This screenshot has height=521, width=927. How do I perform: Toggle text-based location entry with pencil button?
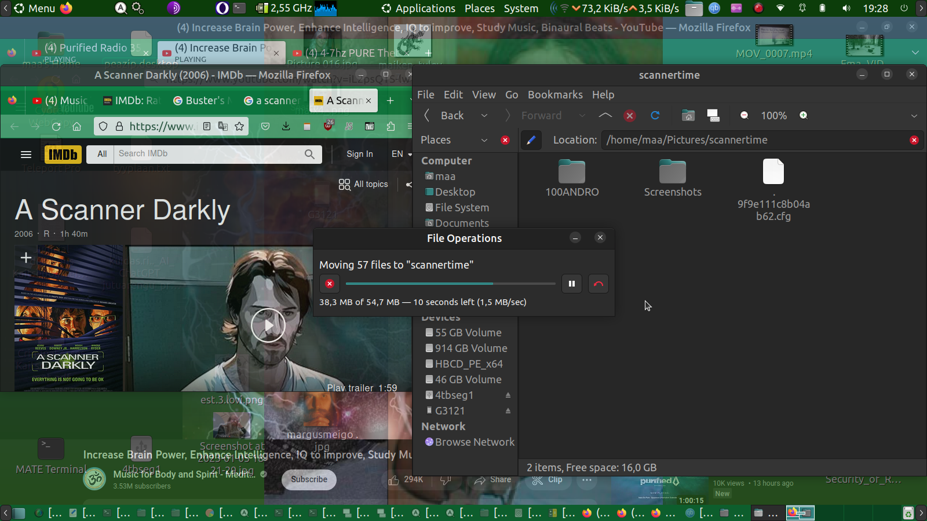coord(531,140)
